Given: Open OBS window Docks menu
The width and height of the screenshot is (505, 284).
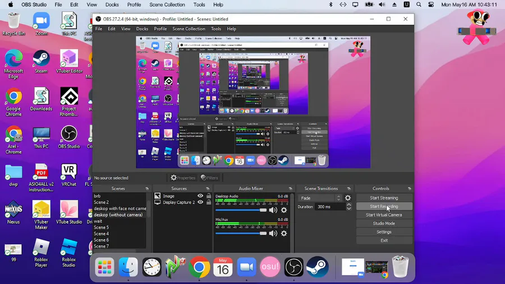Looking at the screenshot, I should (142, 29).
